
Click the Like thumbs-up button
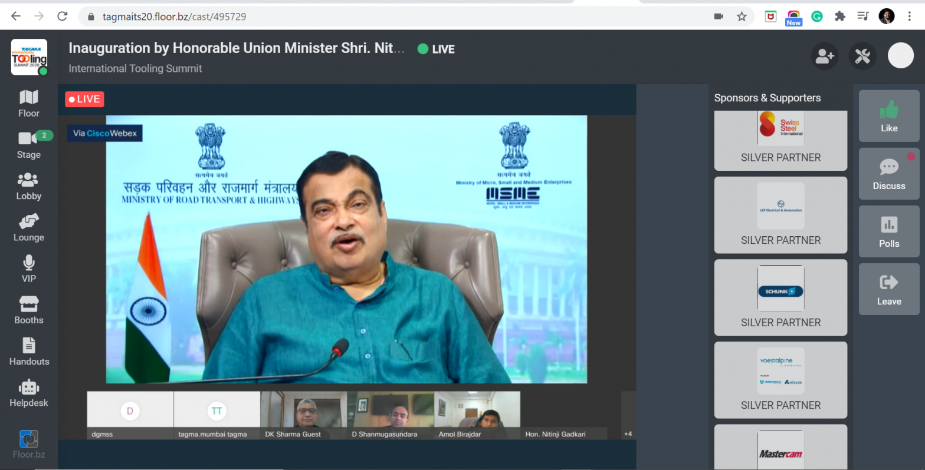tap(888, 116)
